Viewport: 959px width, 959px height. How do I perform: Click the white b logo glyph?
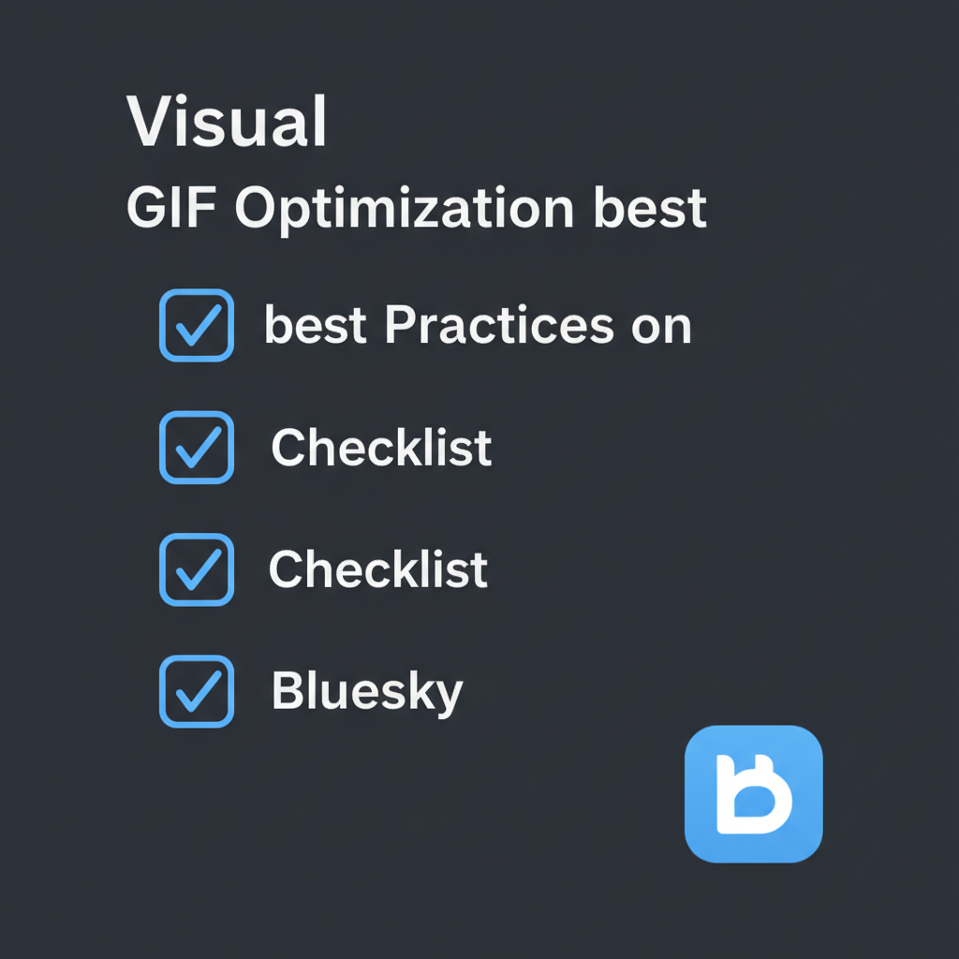754,794
